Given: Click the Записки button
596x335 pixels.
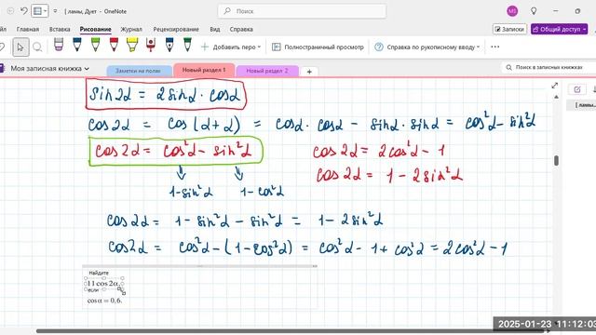Looking at the screenshot, I should pyautogui.click(x=509, y=29).
